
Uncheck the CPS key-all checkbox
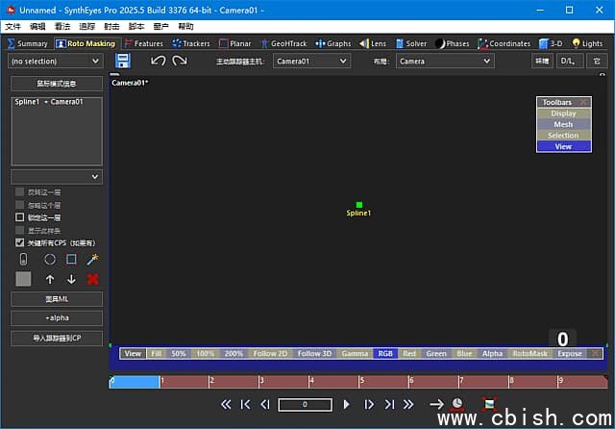[x=19, y=242]
